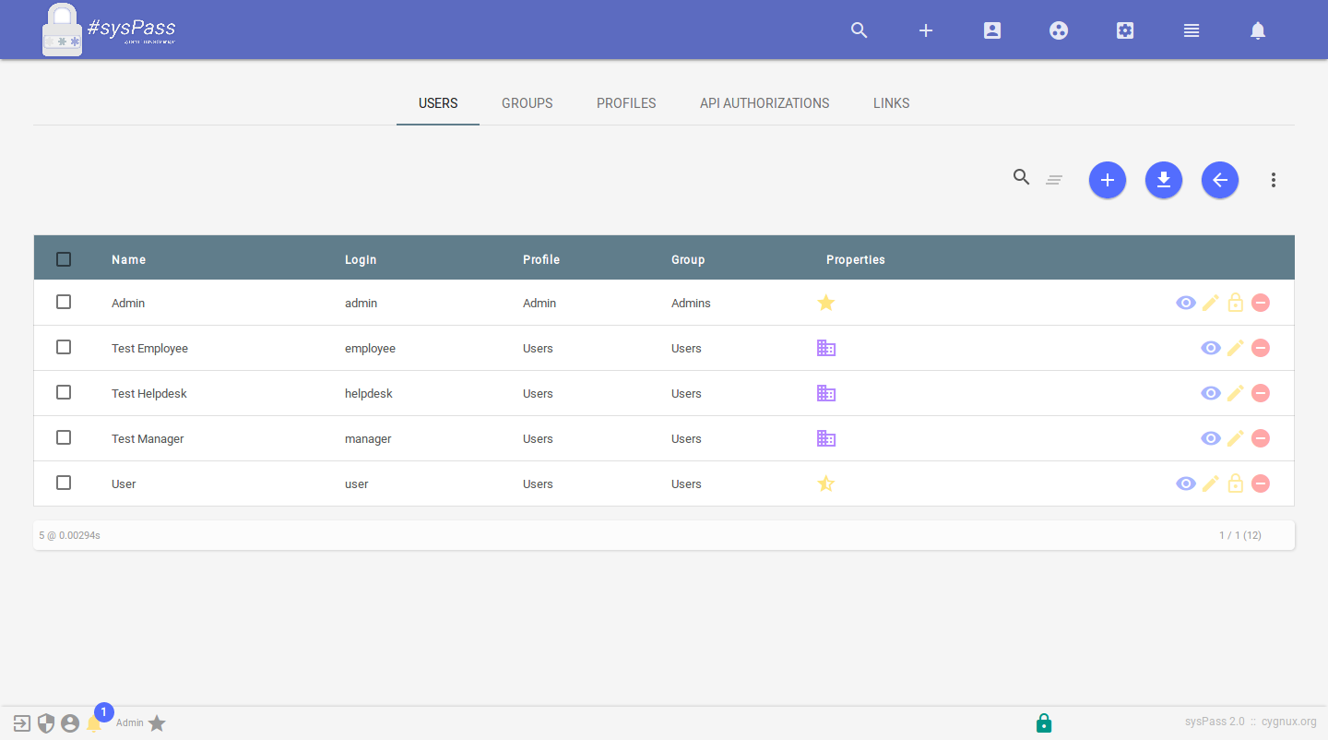Screen dimensions: 1328x740
Task: Change Admin user's password via lock icon
Action: coord(1236,303)
